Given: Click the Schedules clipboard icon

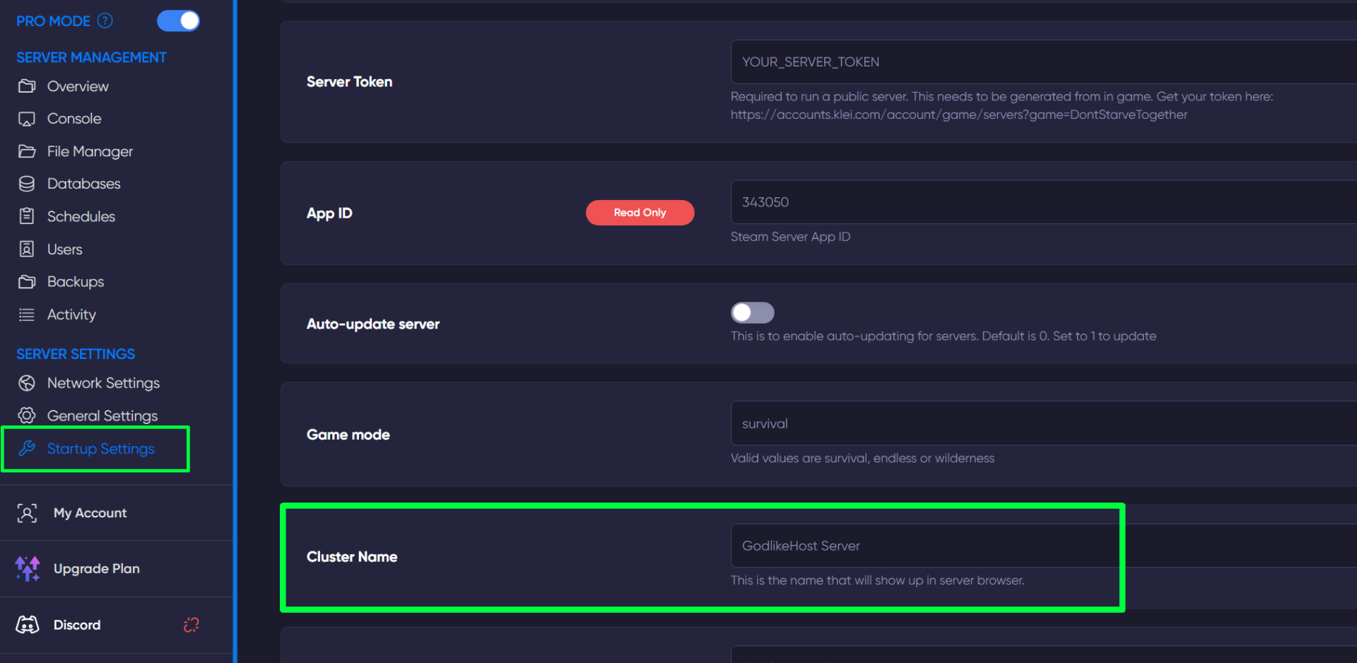Looking at the screenshot, I should coord(27,216).
